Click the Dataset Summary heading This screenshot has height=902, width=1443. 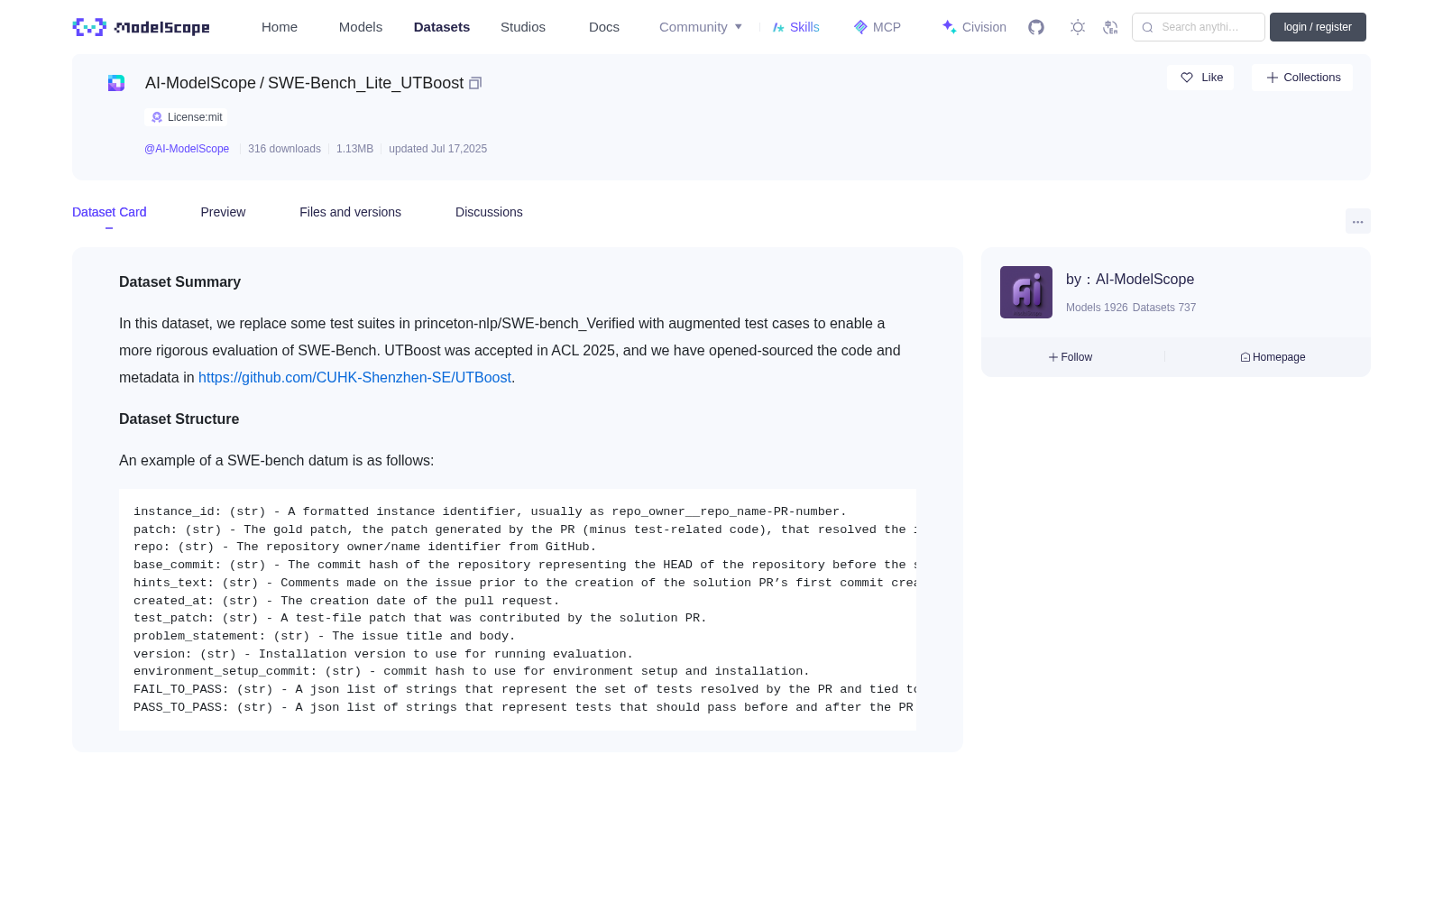coord(179,282)
